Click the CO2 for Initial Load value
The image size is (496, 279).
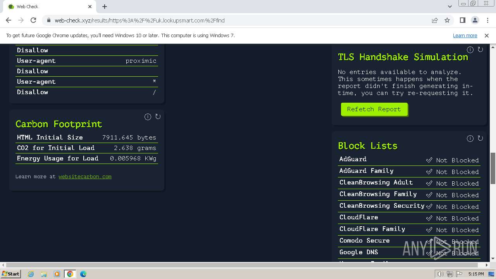[x=135, y=148]
